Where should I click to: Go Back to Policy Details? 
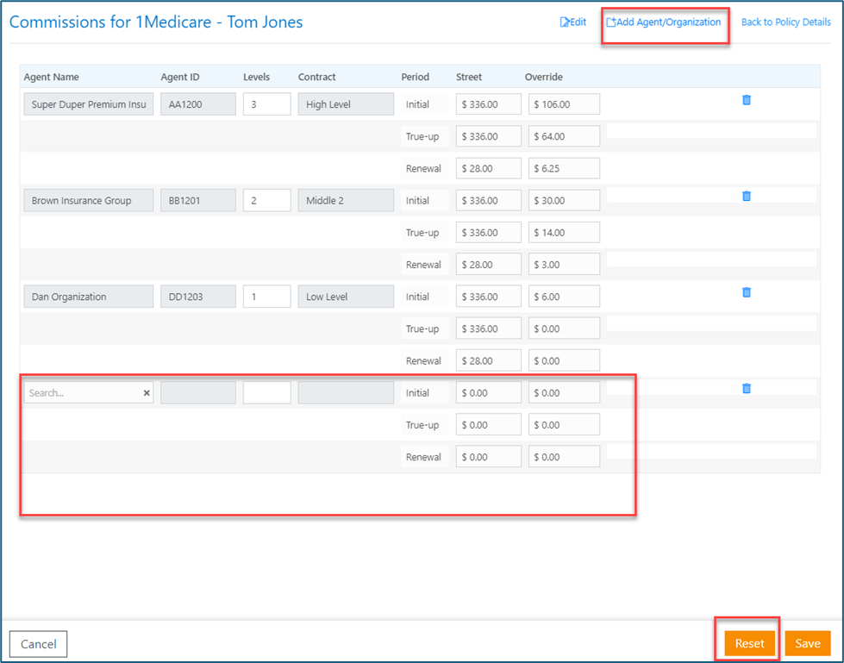(785, 22)
